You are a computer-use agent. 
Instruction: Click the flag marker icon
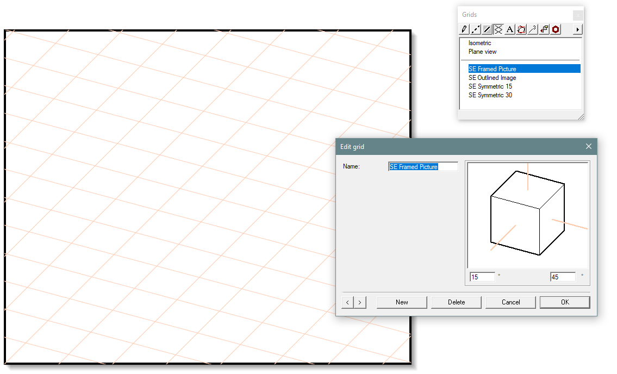click(x=544, y=29)
